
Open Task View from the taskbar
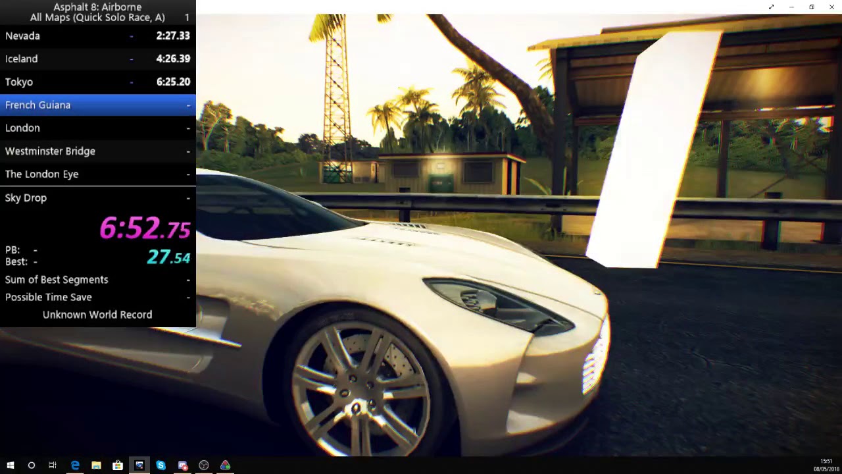click(53, 465)
